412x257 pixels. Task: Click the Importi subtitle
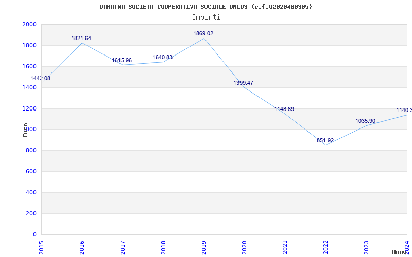click(206, 17)
